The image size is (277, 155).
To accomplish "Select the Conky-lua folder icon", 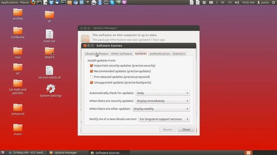I will click(18, 33).
